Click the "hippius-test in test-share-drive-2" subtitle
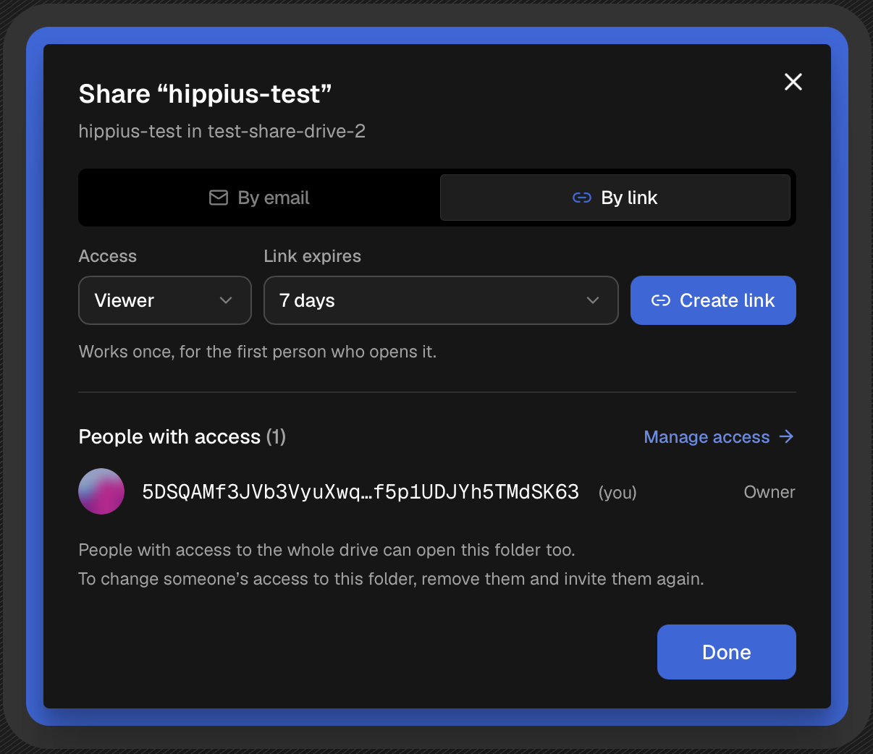The width and height of the screenshot is (873, 754). pyautogui.click(x=222, y=131)
